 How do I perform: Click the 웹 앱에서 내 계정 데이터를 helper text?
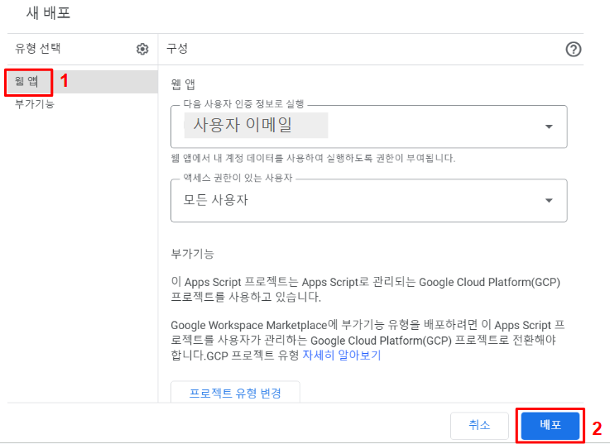[313, 158]
